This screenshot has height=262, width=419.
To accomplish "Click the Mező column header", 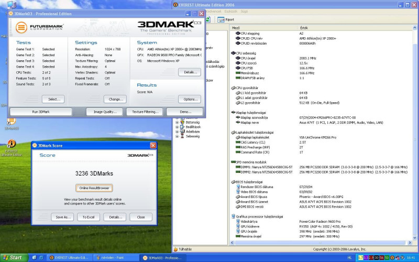I will pyautogui.click(x=263, y=28).
